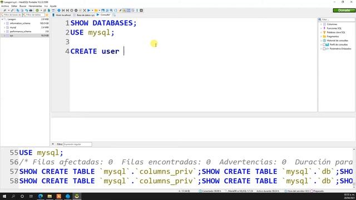Select the information_schema database
The image size is (356, 200).
click(x=20, y=23)
